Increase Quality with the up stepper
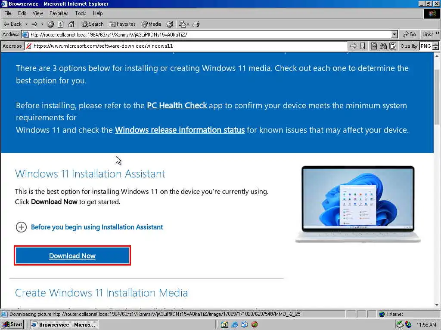 click(x=436, y=44)
